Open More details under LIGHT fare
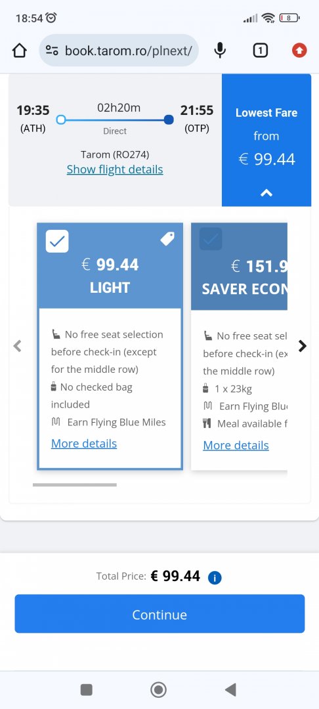319x709 pixels. [x=84, y=444]
